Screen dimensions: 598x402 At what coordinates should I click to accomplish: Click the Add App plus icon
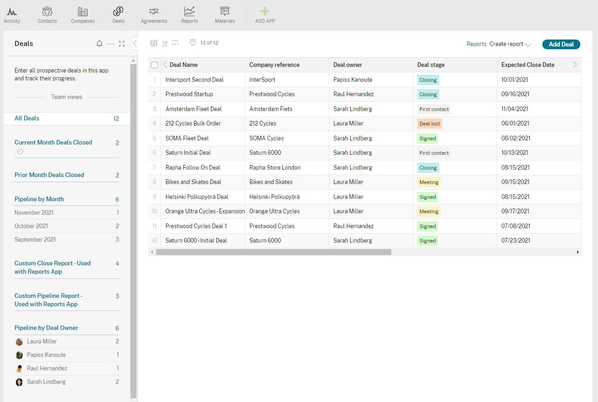coord(265,12)
